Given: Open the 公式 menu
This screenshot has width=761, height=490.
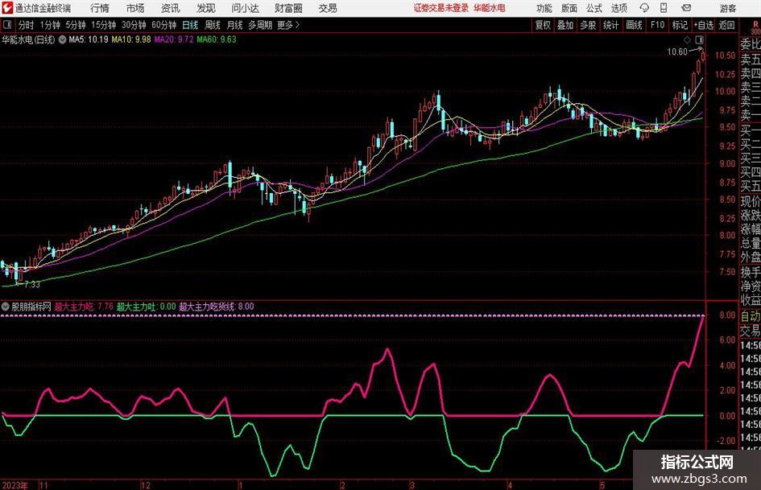Looking at the screenshot, I should (x=594, y=8).
